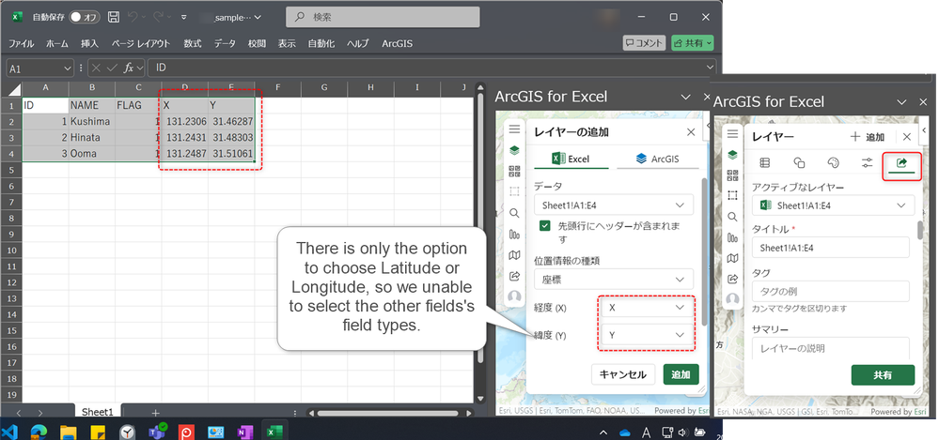The image size is (939, 440).
Task: Open the データ Sheet1!A1:E4 dropdown
Action: 613,205
